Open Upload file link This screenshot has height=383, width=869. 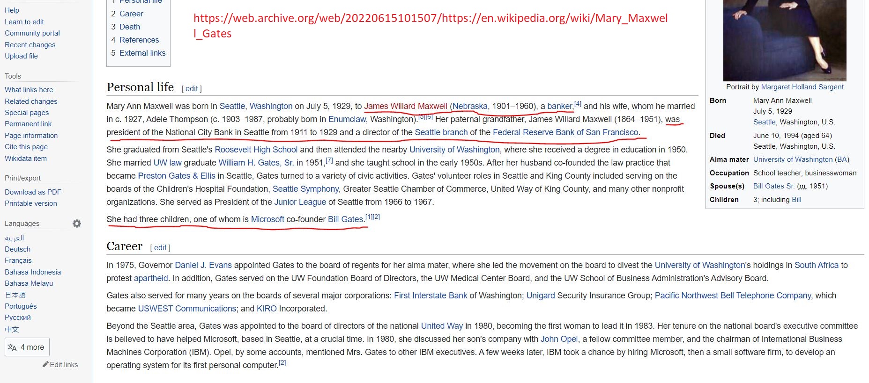click(x=21, y=56)
